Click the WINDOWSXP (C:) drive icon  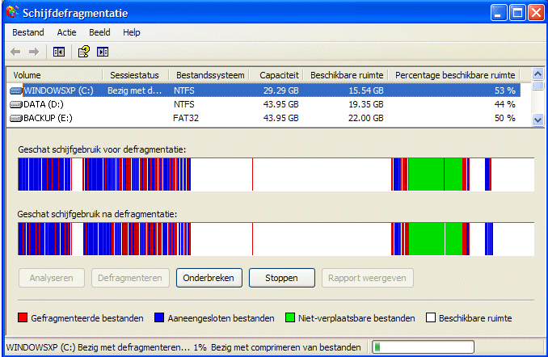16,90
